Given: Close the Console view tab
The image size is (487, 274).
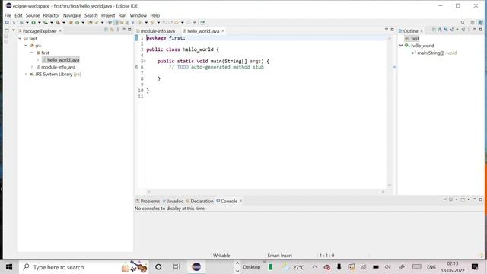Looking at the screenshot, I should (x=240, y=201).
